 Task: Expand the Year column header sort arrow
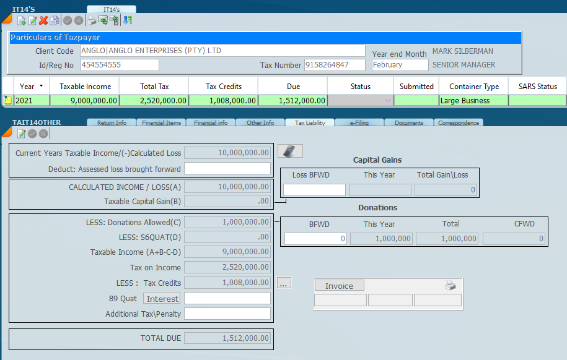tap(41, 86)
